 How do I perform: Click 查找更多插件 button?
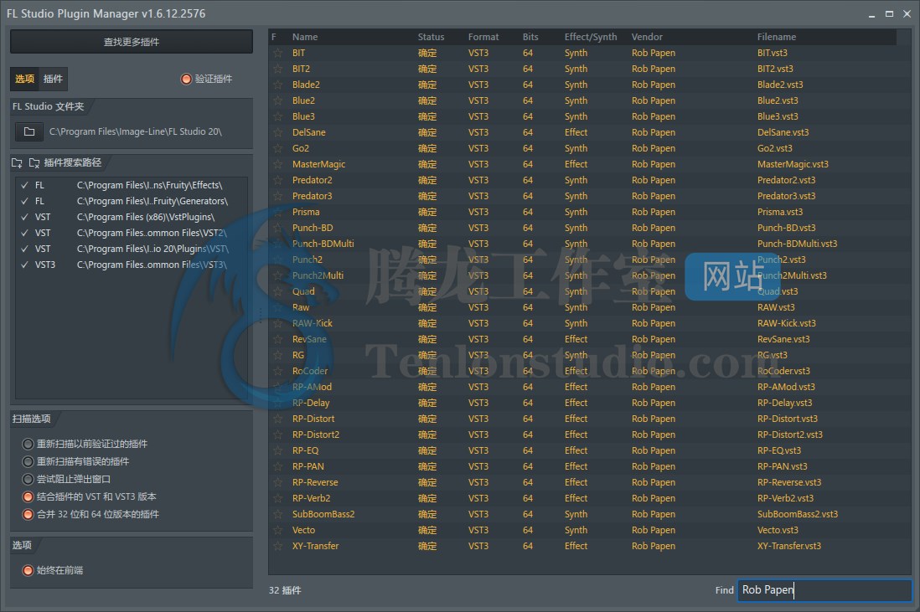[132, 42]
